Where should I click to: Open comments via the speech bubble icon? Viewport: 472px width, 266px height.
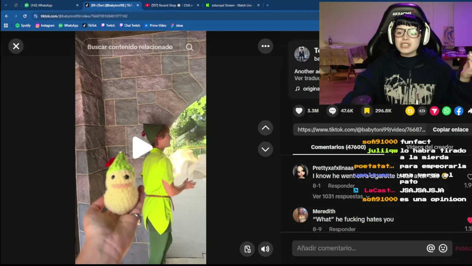tap(333, 111)
